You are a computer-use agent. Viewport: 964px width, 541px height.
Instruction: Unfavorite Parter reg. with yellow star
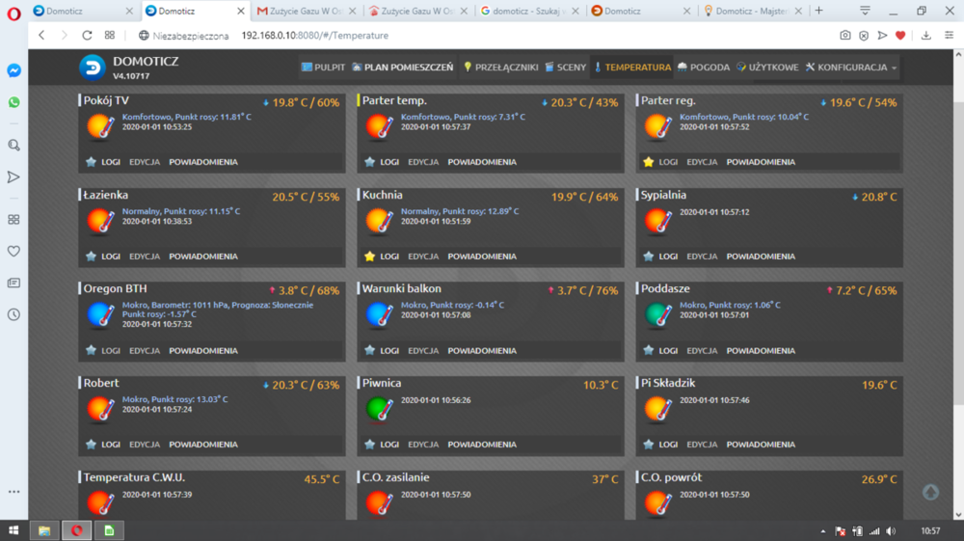click(x=648, y=162)
